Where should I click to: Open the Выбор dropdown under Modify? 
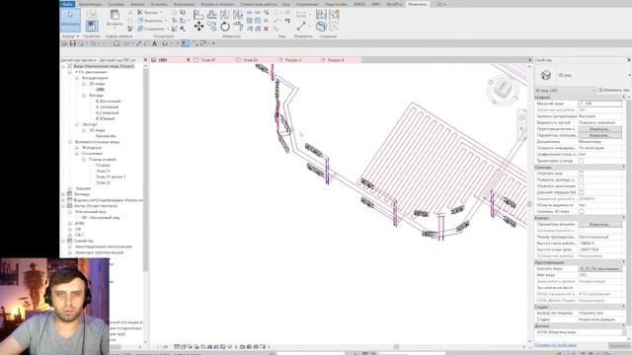pyautogui.click(x=70, y=36)
